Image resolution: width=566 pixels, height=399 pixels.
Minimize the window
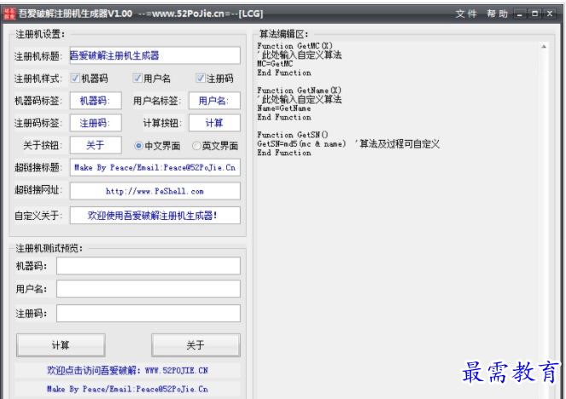pyautogui.click(x=520, y=14)
